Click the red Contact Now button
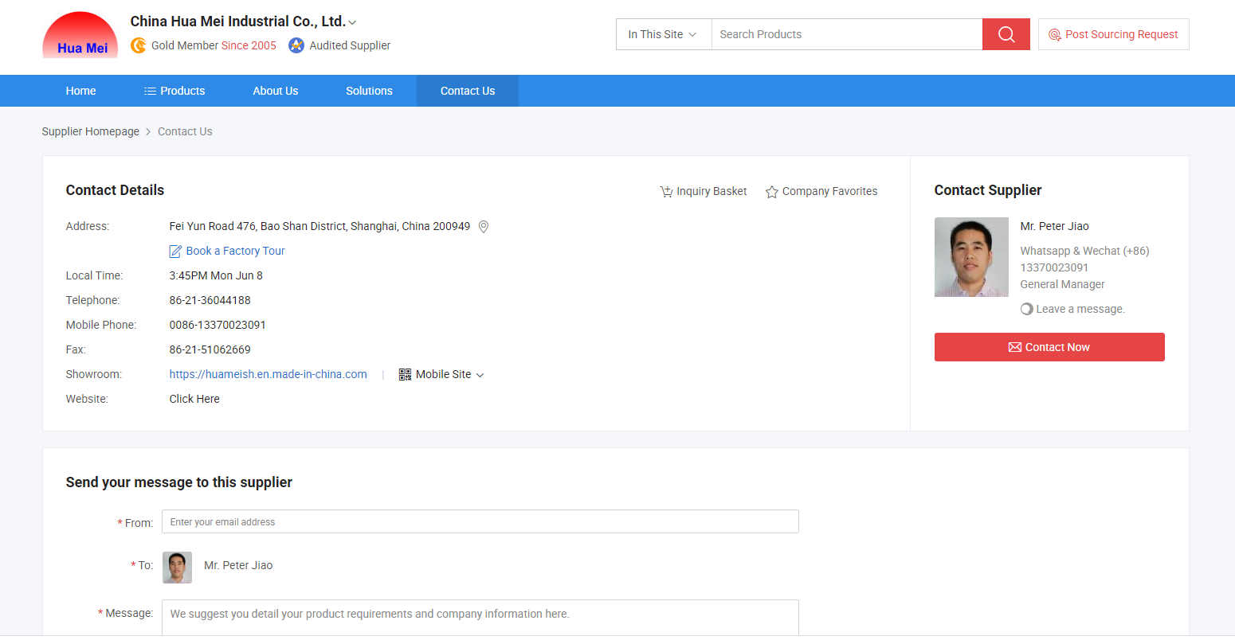The width and height of the screenshot is (1235, 640). (1049, 347)
